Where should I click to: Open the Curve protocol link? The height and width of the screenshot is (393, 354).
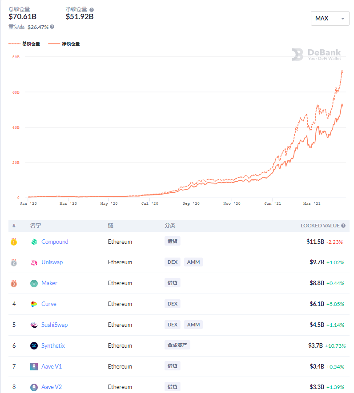pyautogui.click(x=49, y=304)
